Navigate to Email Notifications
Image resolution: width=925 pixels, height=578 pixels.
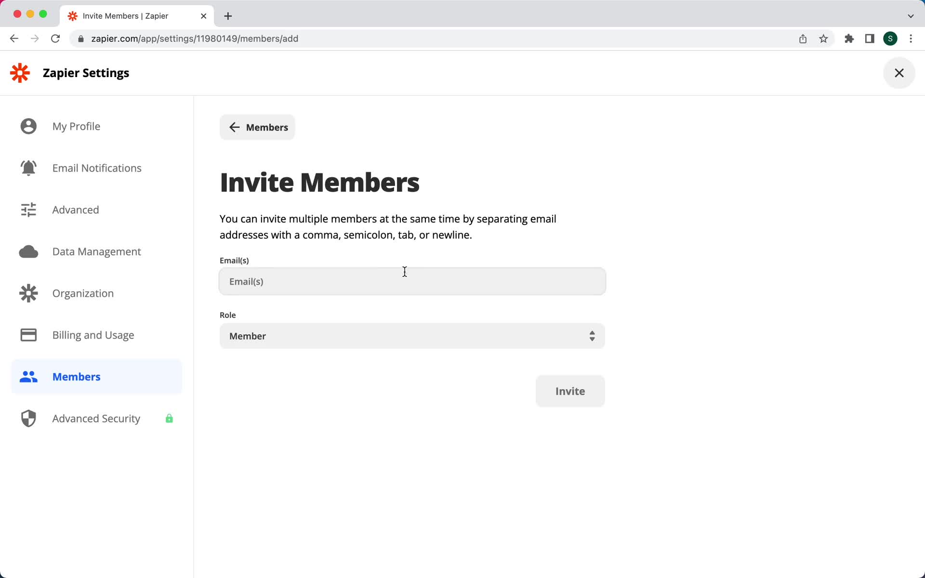pos(96,167)
